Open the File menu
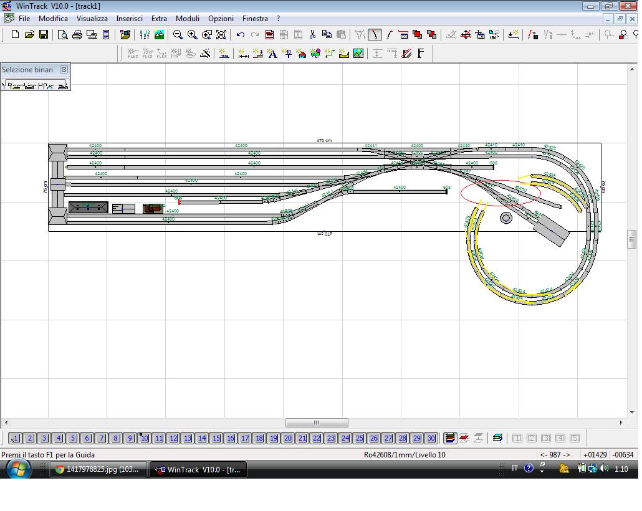The width and height of the screenshot is (642, 511). 24,19
